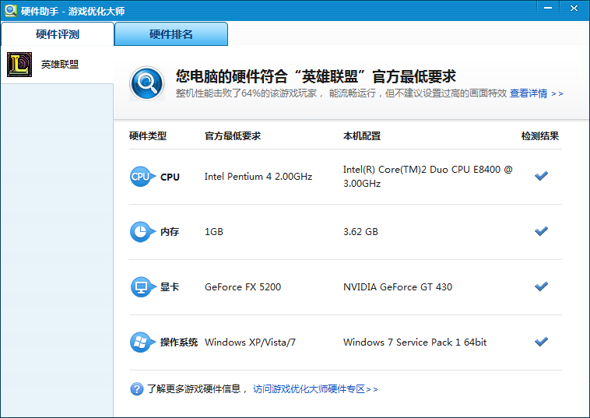Click the NVIDIA GeForce GT 430 text
Screen dimensions: 590x418
(x=397, y=286)
